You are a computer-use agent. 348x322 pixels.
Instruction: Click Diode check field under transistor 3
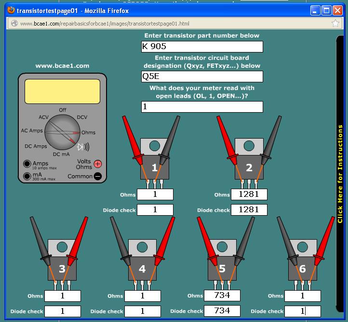pos(63,311)
